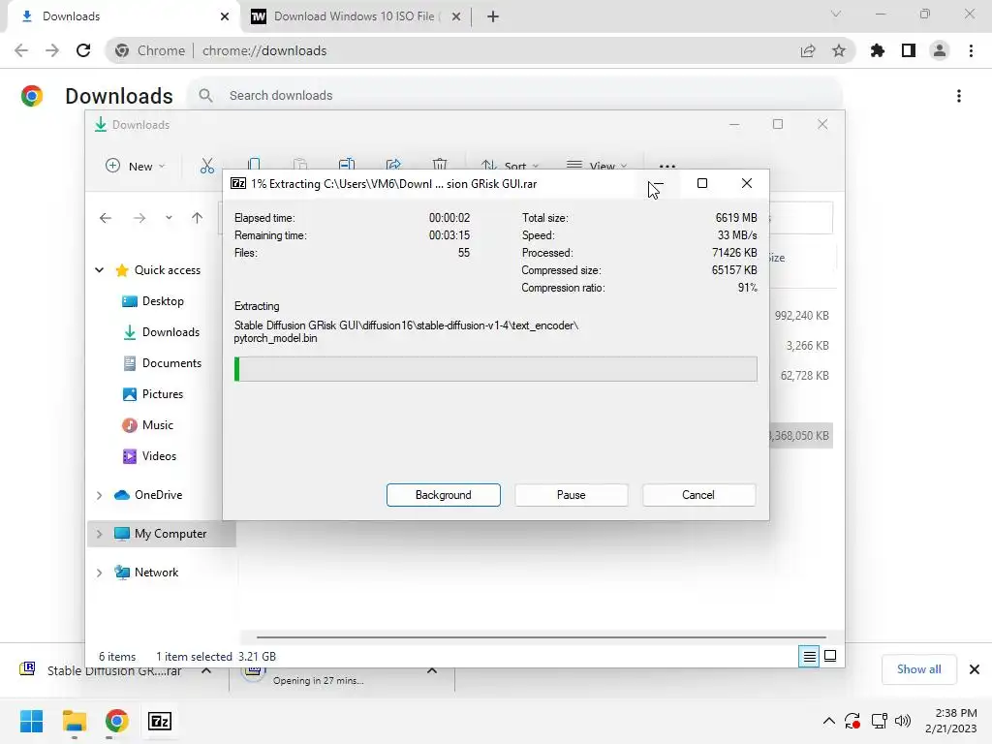Viewport: 992px width, 744px height.
Task: Open Downloads page more actions menu
Action: [x=959, y=96]
